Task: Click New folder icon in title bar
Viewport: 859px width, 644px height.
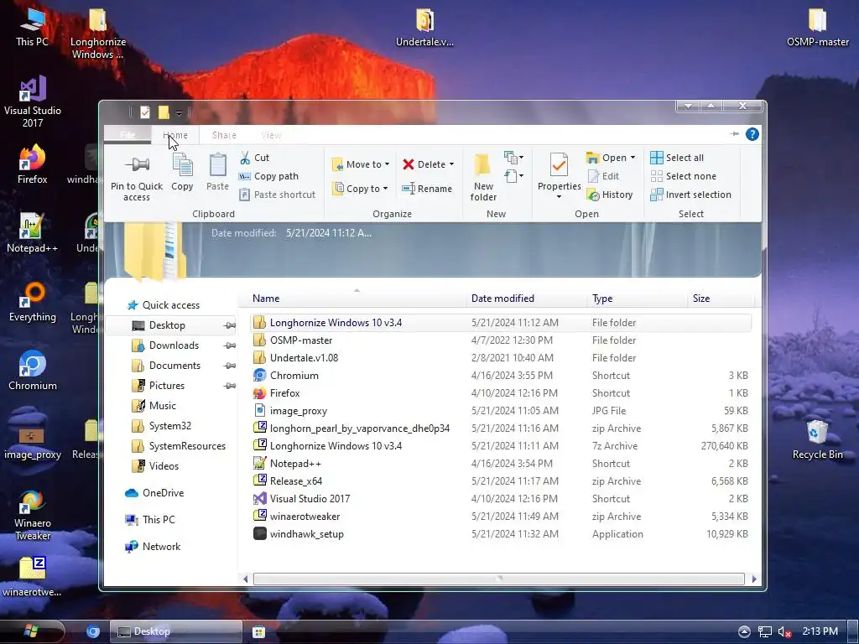Action: (164, 112)
